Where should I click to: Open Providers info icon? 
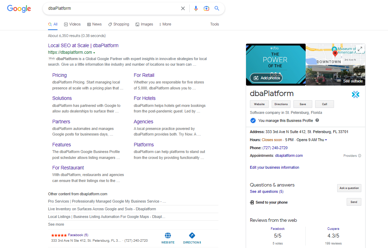coord(360,155)
